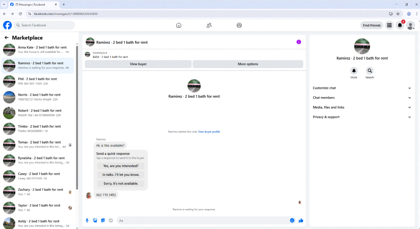Expand the Customize chat section
The width and height of the screenshot is (420, 229).
(x=362, y=88)
